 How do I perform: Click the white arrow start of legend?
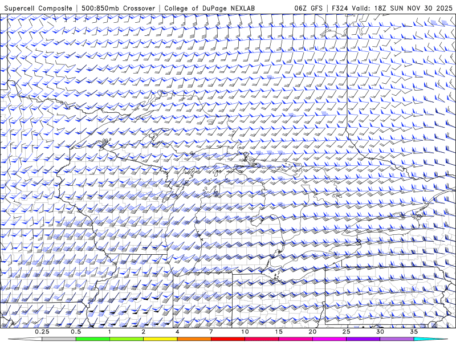(25, 339)
